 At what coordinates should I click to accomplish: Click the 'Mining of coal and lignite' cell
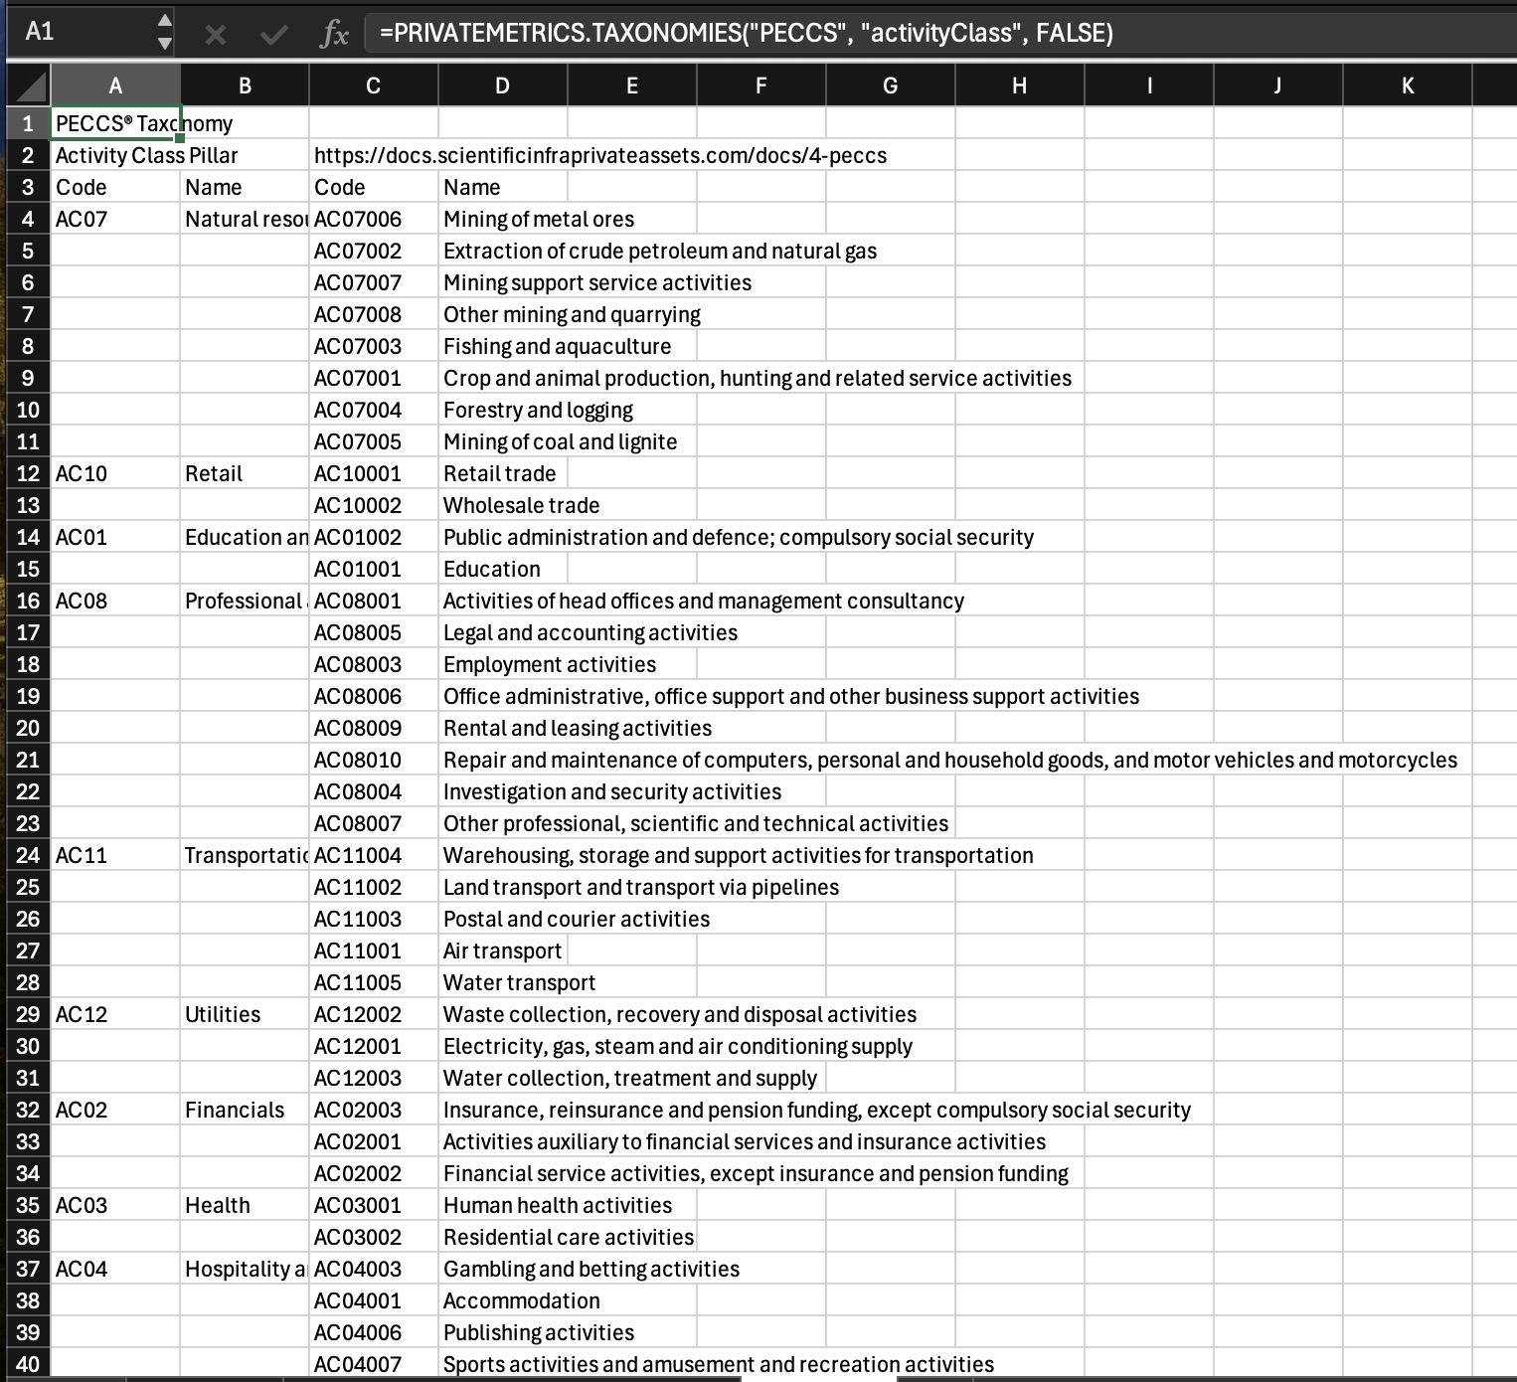click(x=560, y=441)
